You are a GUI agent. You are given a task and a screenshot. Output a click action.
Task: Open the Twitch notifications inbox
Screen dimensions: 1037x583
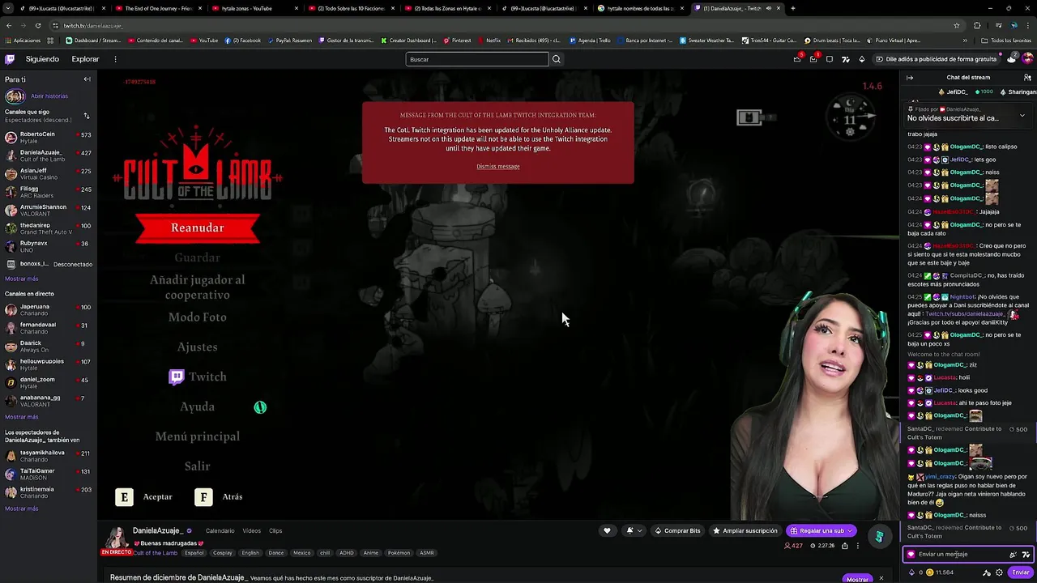(813, 59)
